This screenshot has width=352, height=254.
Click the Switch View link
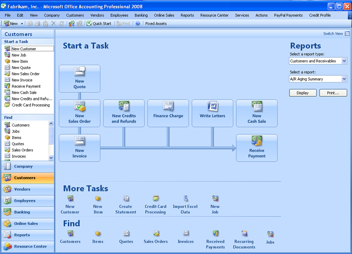[333, 34]
